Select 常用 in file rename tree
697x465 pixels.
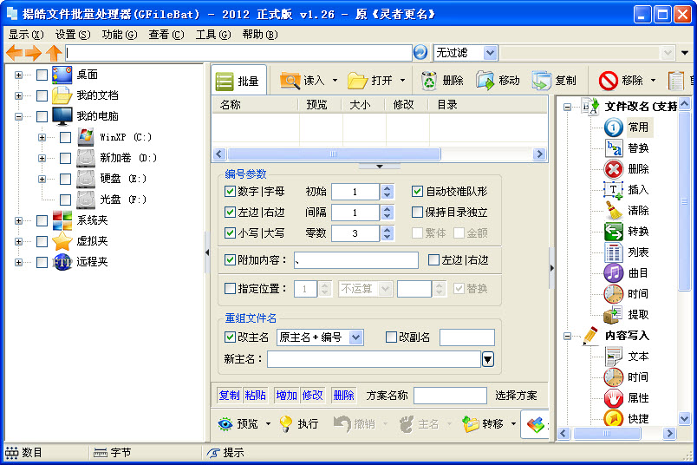(x=638, y=128)
